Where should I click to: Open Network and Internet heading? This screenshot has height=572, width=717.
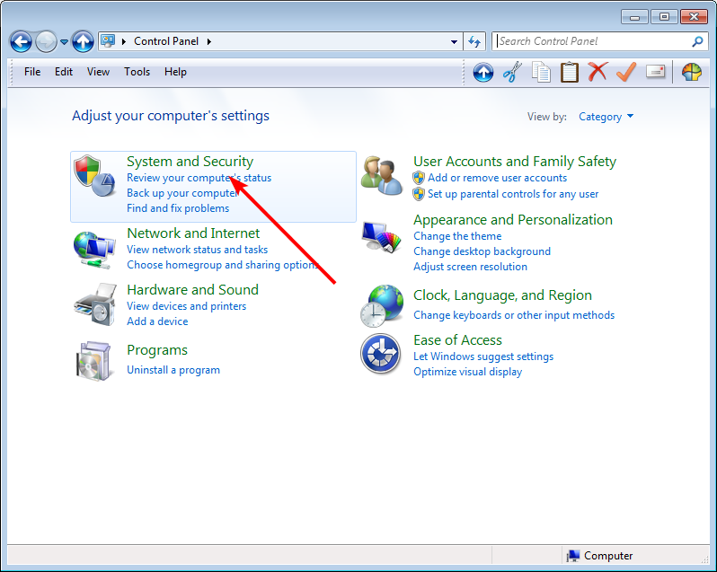coord(193,233)
